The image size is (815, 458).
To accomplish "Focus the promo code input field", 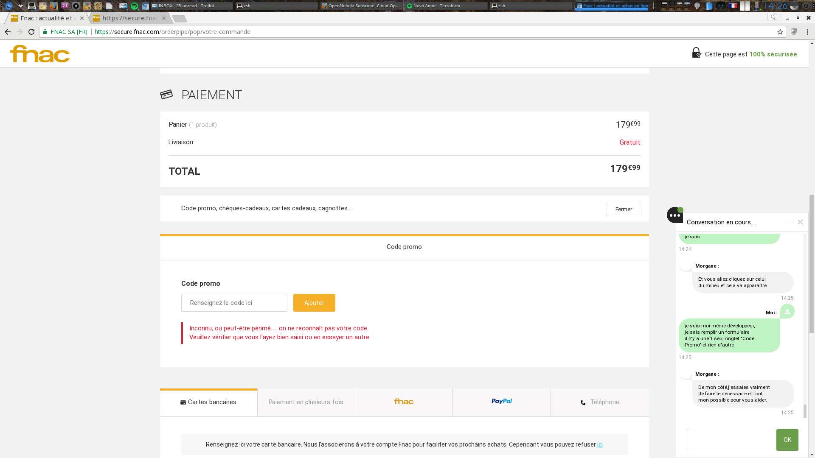I will tap(234, 303).
